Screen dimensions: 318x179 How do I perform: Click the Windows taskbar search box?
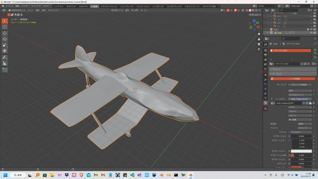(x=18, y=175)
